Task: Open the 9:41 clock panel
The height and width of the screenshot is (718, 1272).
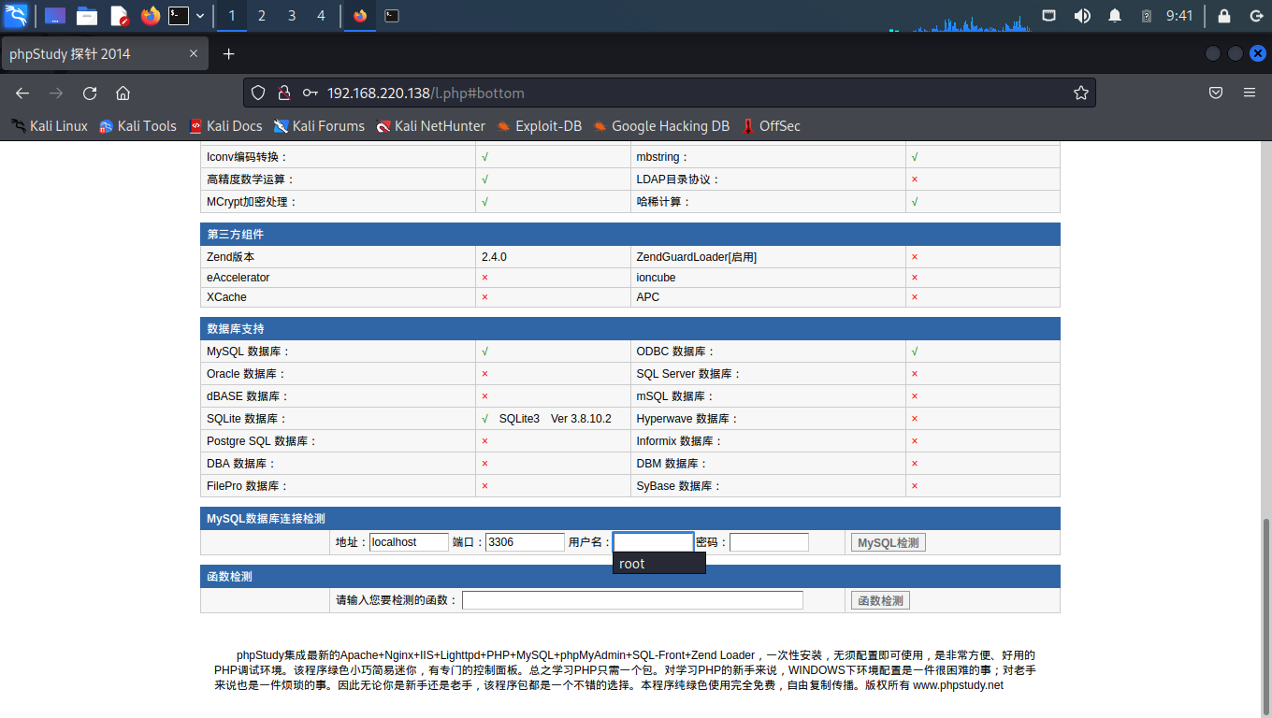Action: pyautogui.click(x=1179, y=15)
